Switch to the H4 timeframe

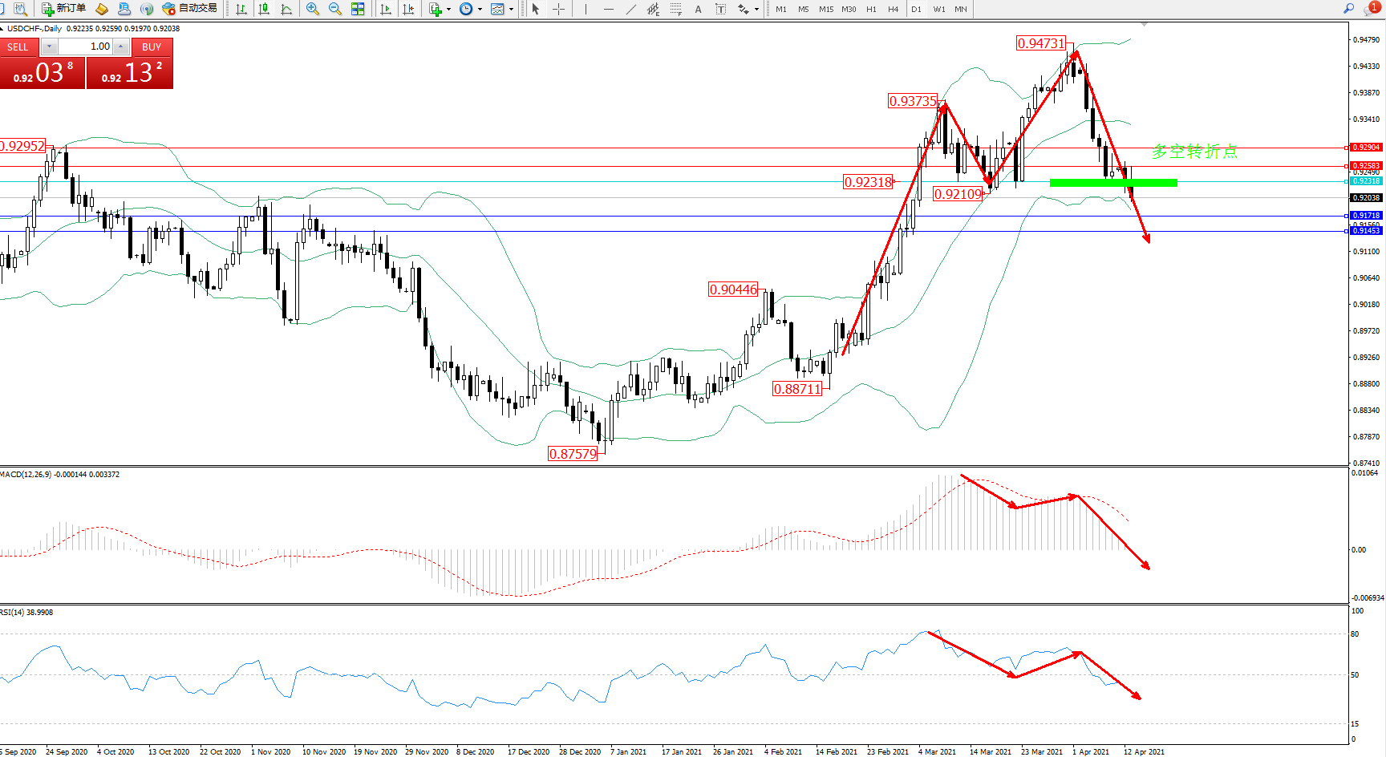coord(893,9)
